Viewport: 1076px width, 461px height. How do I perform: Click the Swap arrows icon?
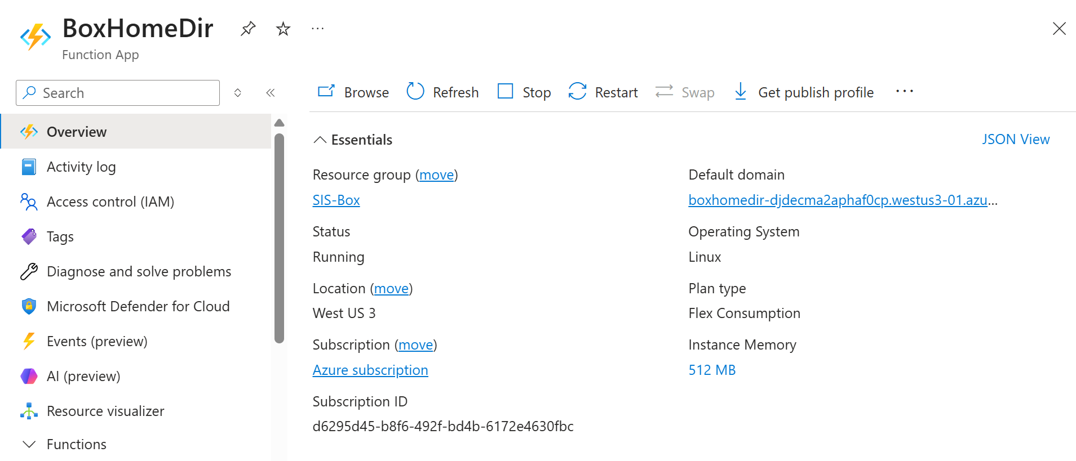[x=665, y=91]
